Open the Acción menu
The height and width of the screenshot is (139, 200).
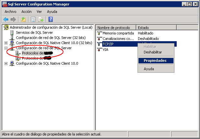[27, 12]
